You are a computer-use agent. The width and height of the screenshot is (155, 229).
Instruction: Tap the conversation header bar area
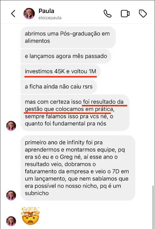(77, 14)
